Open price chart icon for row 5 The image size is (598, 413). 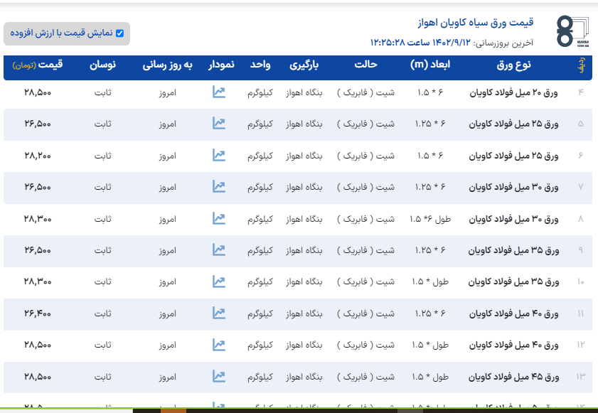[x=219, y=124]
